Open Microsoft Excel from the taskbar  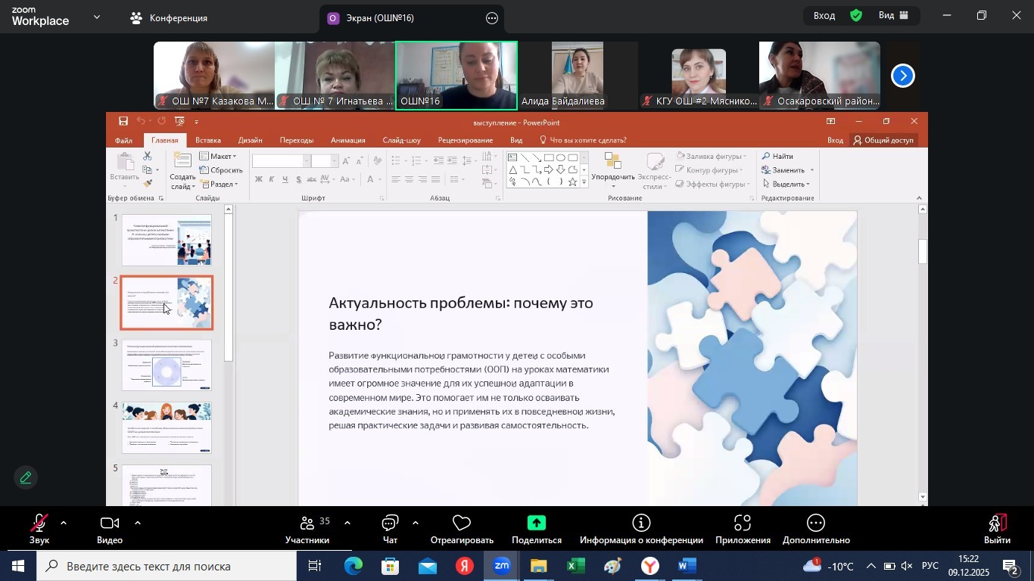coord(575,566)
